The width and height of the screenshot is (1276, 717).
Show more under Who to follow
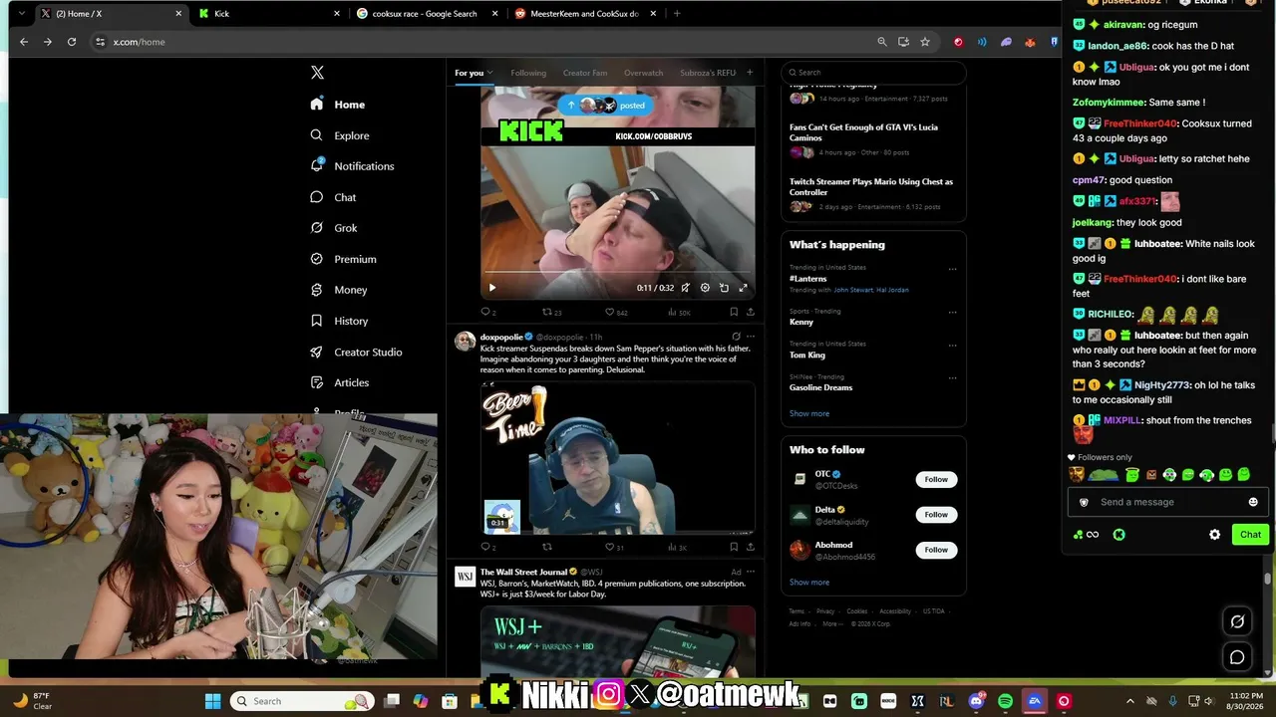pyautogui.click(x=809, y=582)
